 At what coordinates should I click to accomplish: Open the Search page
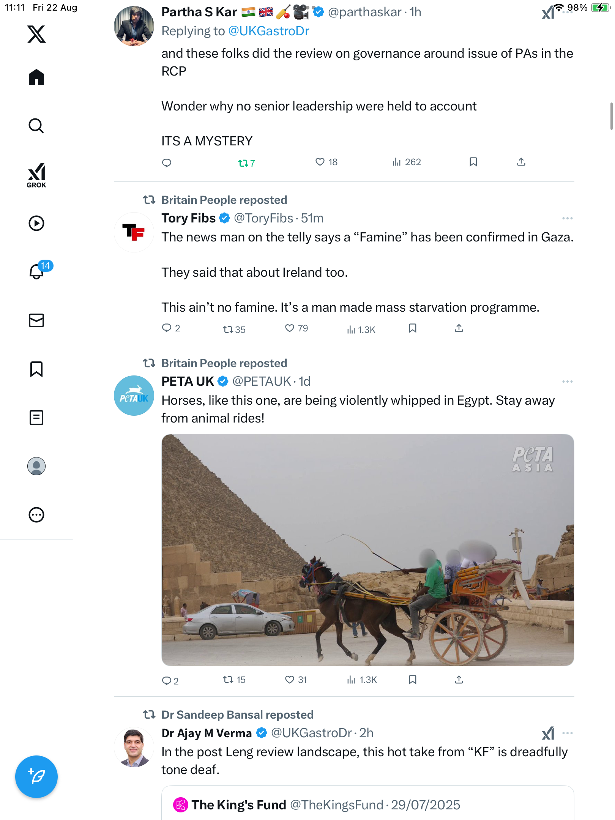coord(36,126)
